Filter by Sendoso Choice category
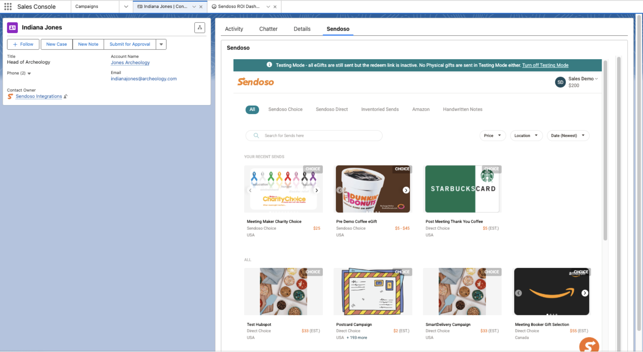 (285, 109)
